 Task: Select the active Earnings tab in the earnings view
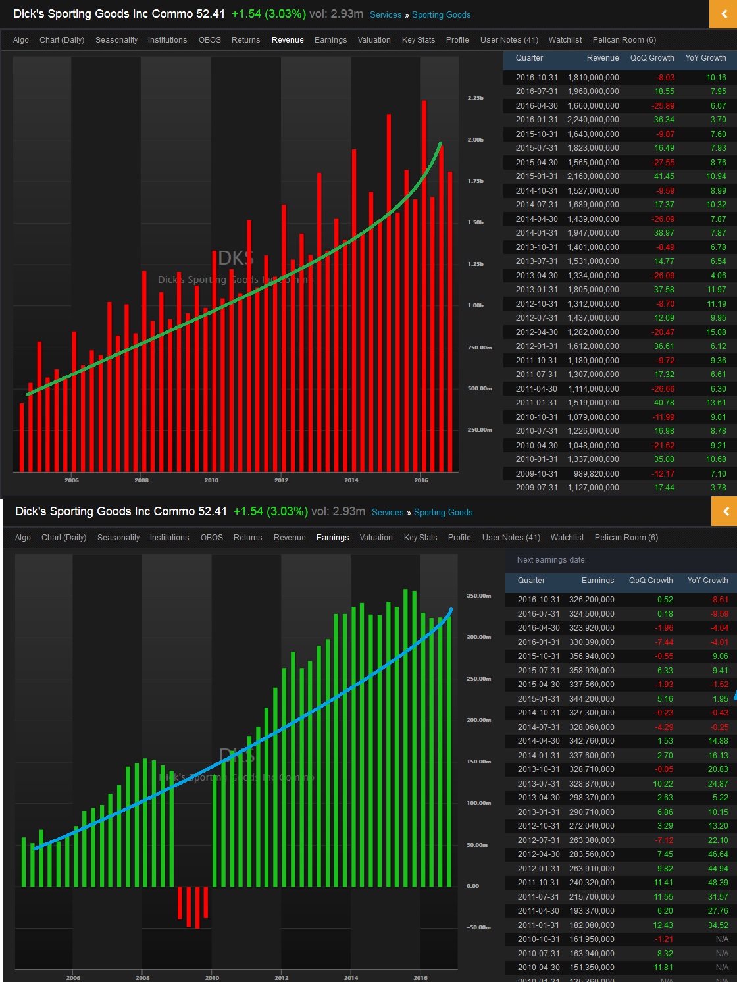pyautogui.click(x=332, y=538)
